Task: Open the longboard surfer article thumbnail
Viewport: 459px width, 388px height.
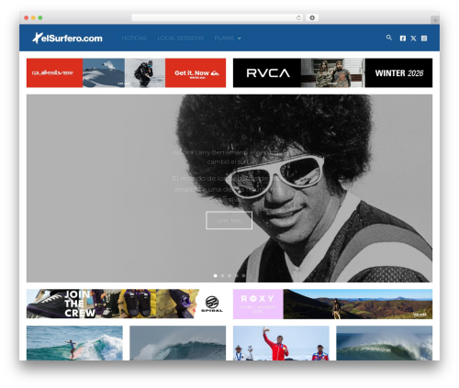Action: click(74, 343)
